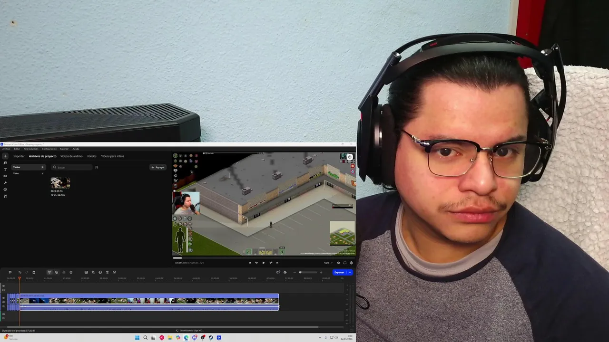Open the Ayuda menu
The width and height of the screenshot is (609, 342).
[x=76, y=149]
